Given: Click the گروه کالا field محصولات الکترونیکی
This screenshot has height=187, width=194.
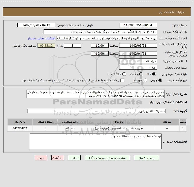Looking at the screenshot, I should [96, 111].
